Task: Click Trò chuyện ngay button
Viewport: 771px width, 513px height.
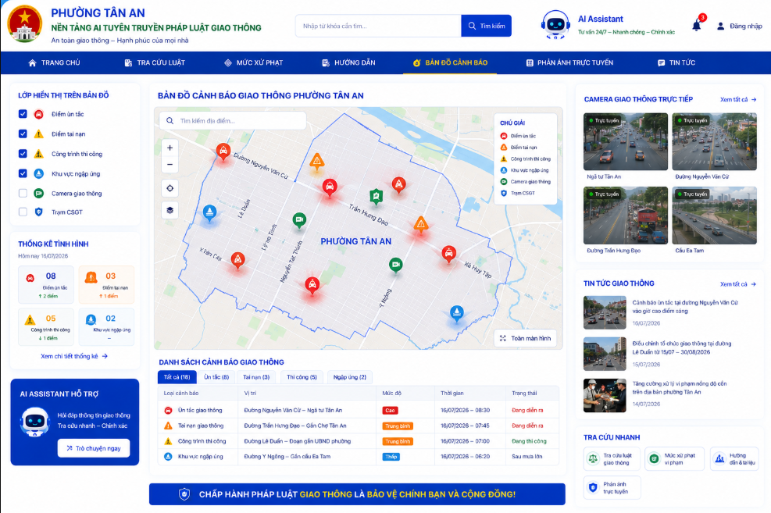Action: point(94,448)
